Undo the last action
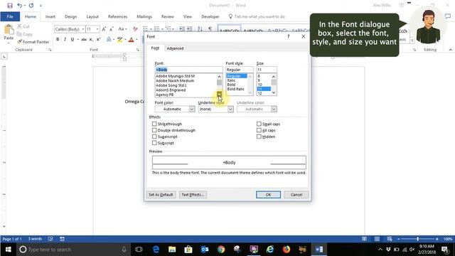455x256 pixels. 19,6
